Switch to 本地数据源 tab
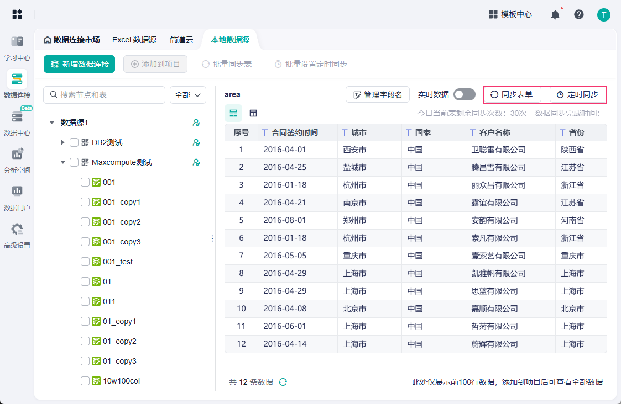 [x=230, y=40]
